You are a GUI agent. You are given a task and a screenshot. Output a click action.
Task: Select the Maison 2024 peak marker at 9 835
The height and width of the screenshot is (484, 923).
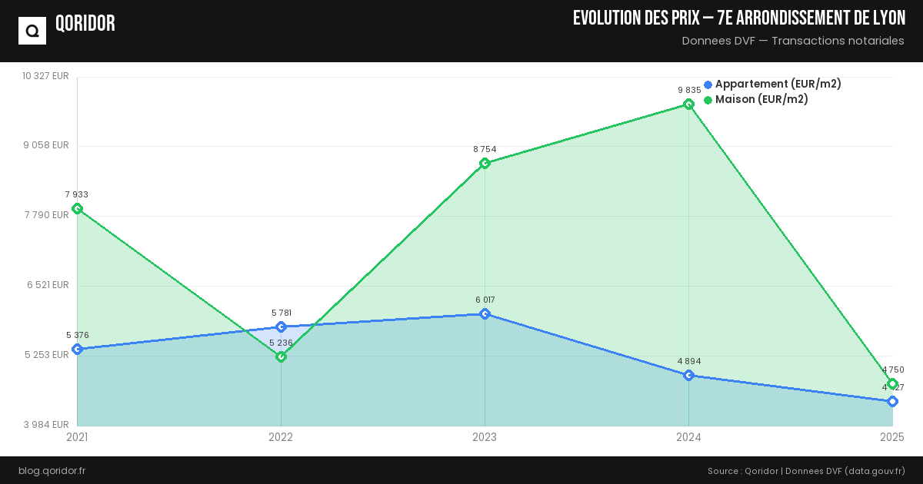(688, 104)
